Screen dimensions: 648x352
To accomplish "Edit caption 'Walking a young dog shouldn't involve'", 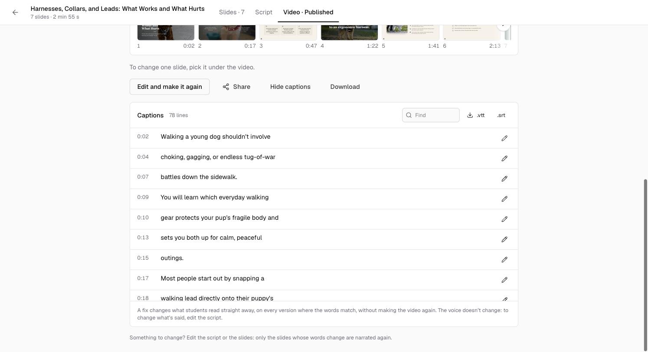I will point(504,138).
